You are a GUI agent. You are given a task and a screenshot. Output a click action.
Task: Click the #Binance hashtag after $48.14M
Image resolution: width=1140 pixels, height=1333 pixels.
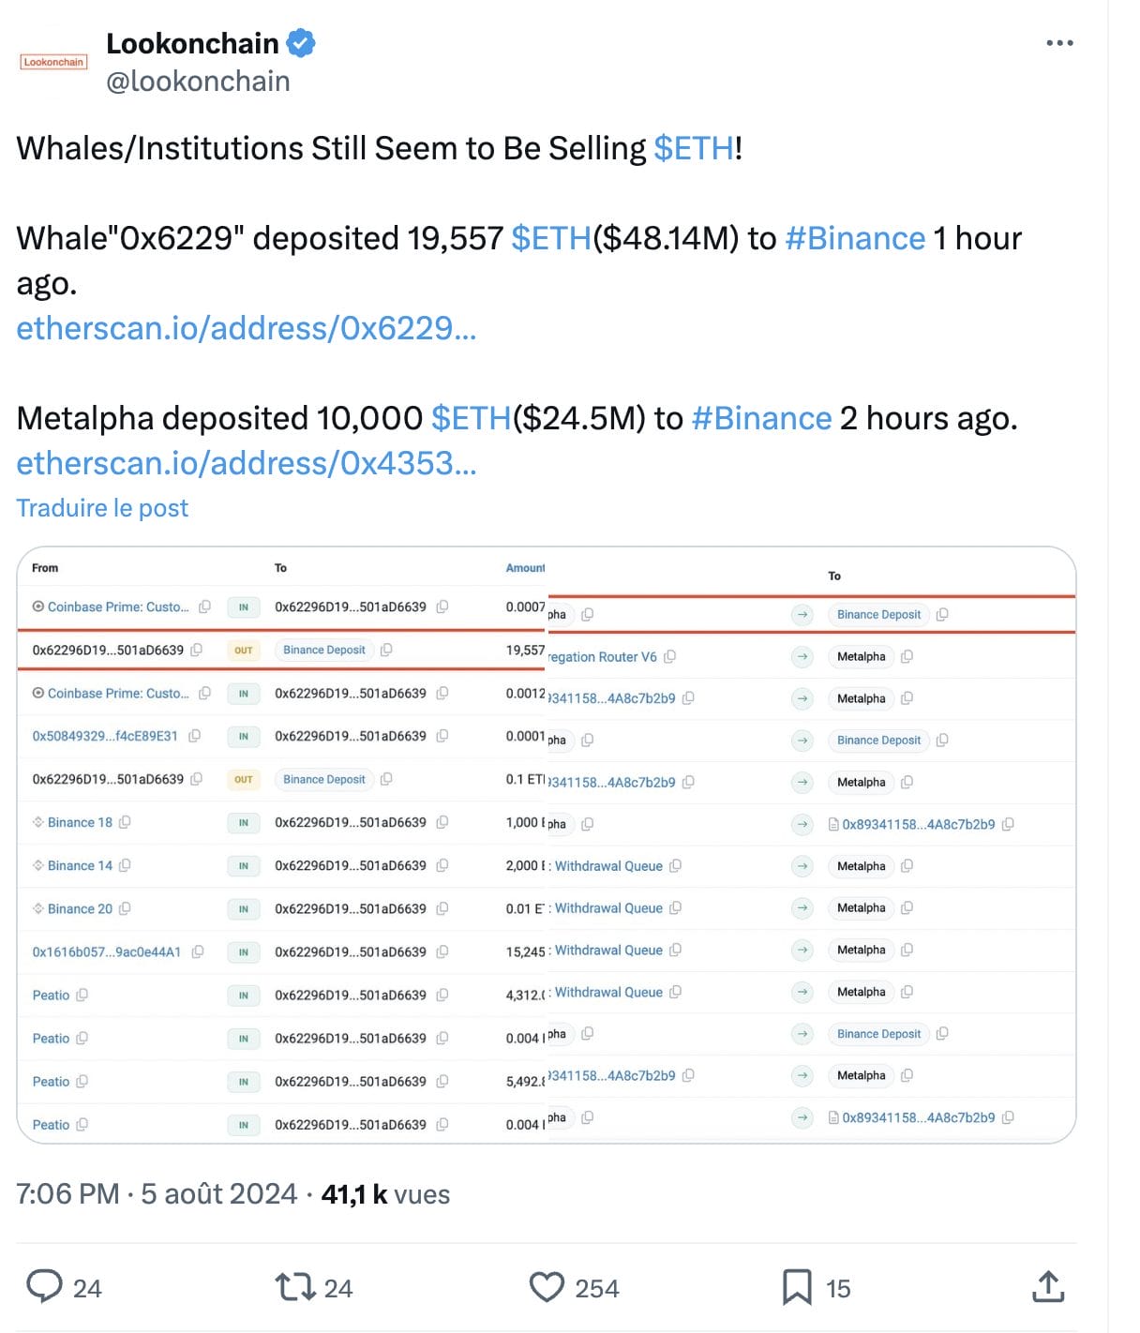coord(855,238)
